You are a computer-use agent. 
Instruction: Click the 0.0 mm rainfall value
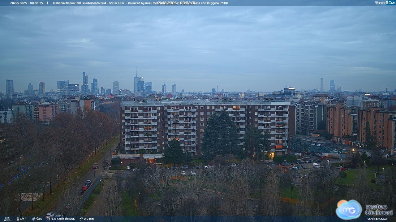[89, 219]
